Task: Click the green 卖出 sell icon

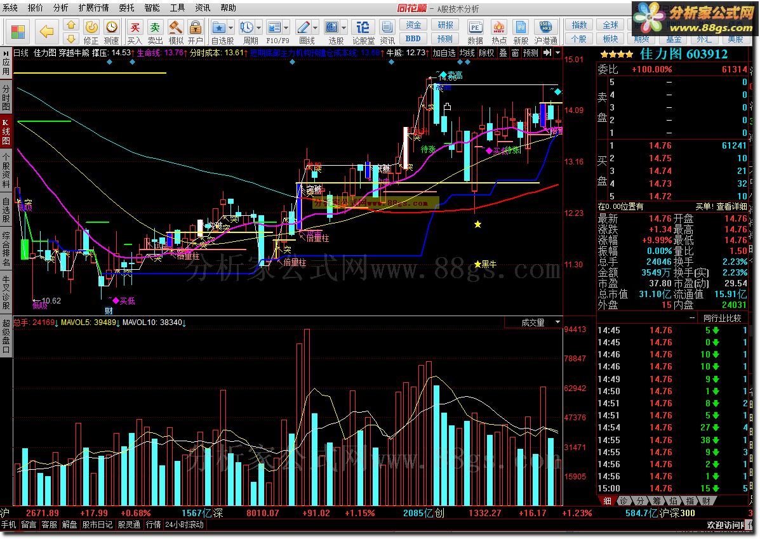Action: pyautogui.click(x=155, y=27)
